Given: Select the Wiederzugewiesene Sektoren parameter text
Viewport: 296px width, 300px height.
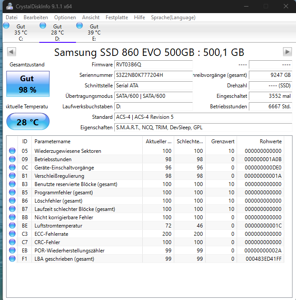Looking at the screenshot, I should 68,151.
